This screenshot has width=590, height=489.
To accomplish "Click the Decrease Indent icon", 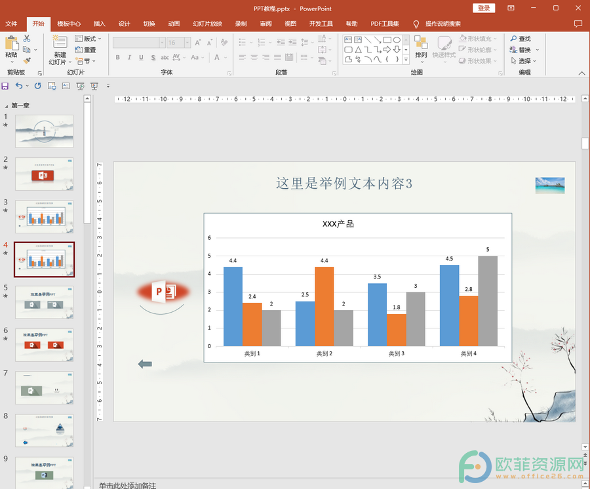I will tap(281, 42).
